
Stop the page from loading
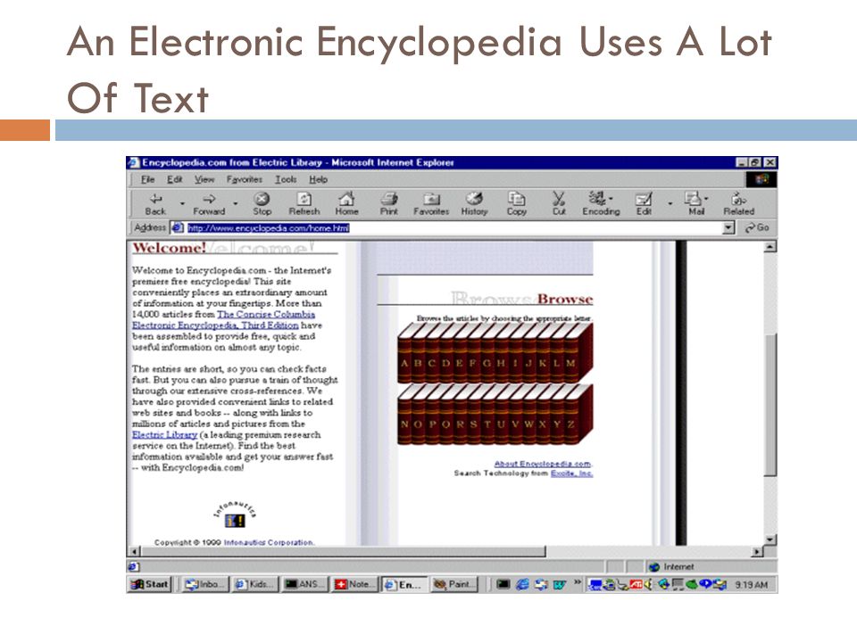262,204
